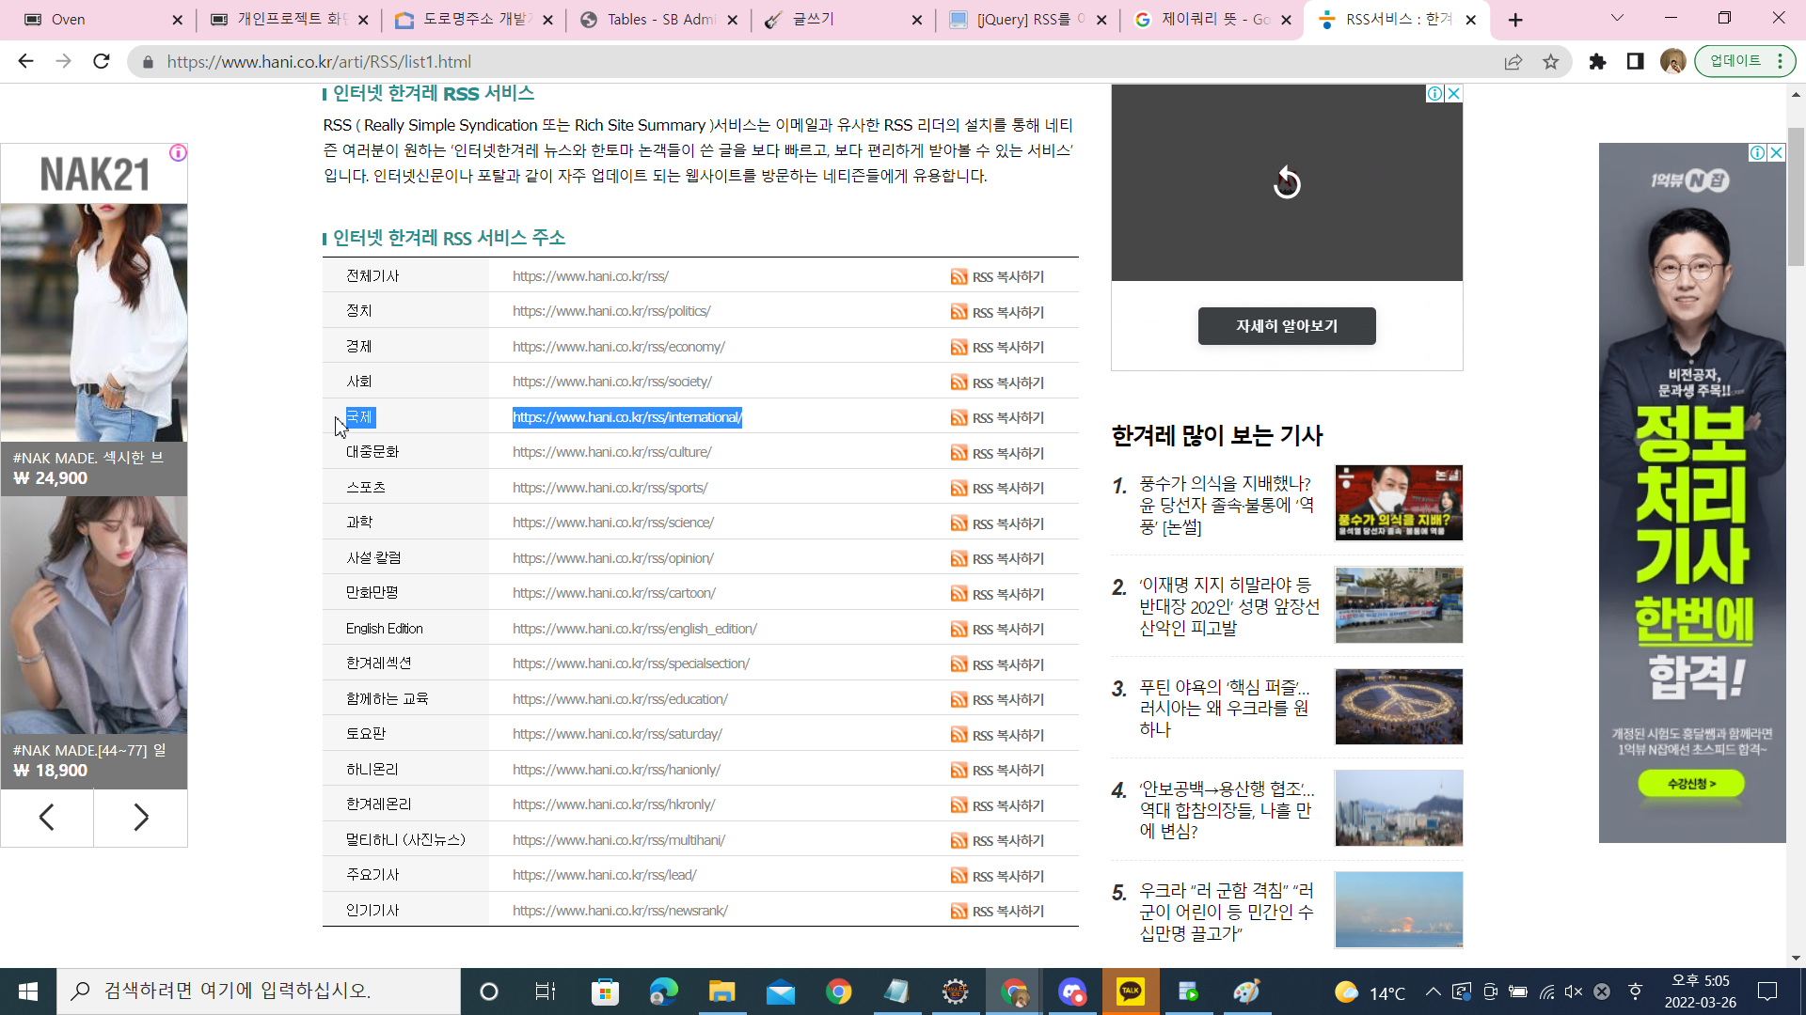
Task: Click RSS 복사하기 for 사회 row
Action: [997, 383]
